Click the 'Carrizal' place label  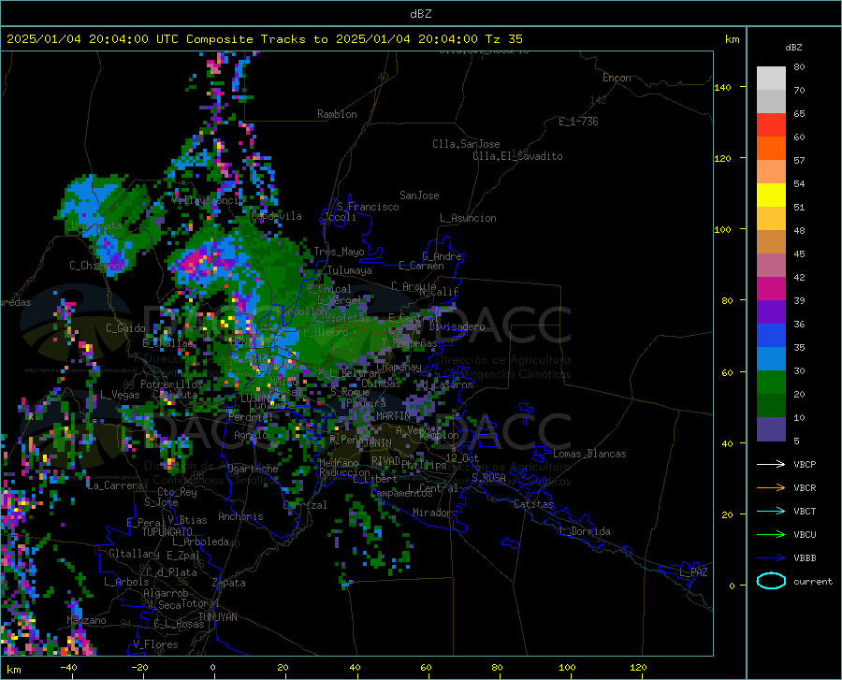(x=304, y=505)
